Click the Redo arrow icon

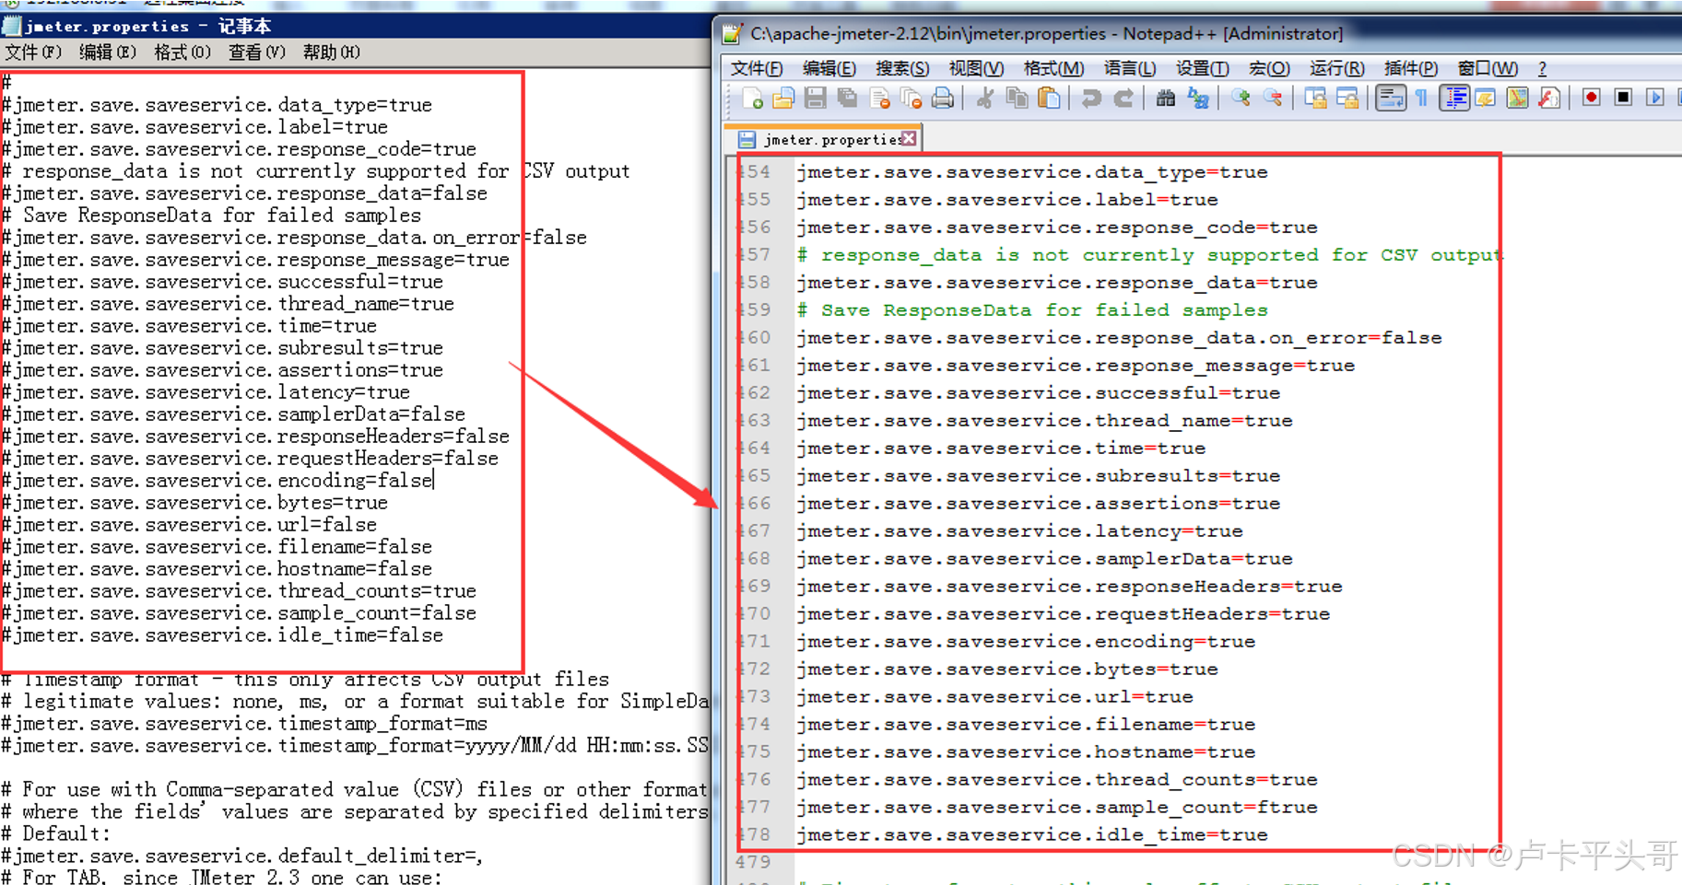pos(1123,98)
